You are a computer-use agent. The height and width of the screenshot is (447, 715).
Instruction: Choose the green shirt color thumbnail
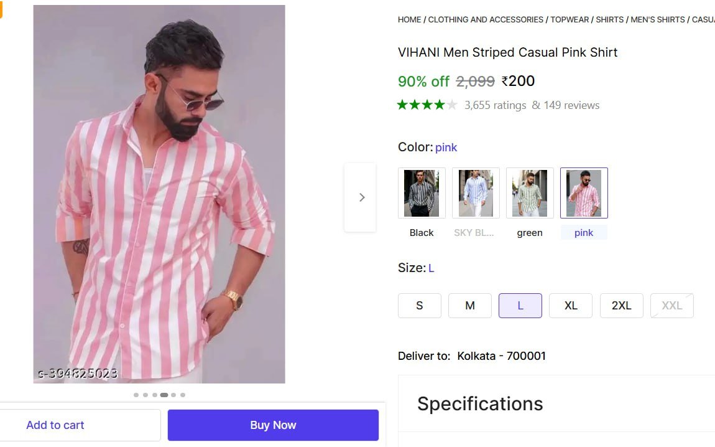click(530, 193)
